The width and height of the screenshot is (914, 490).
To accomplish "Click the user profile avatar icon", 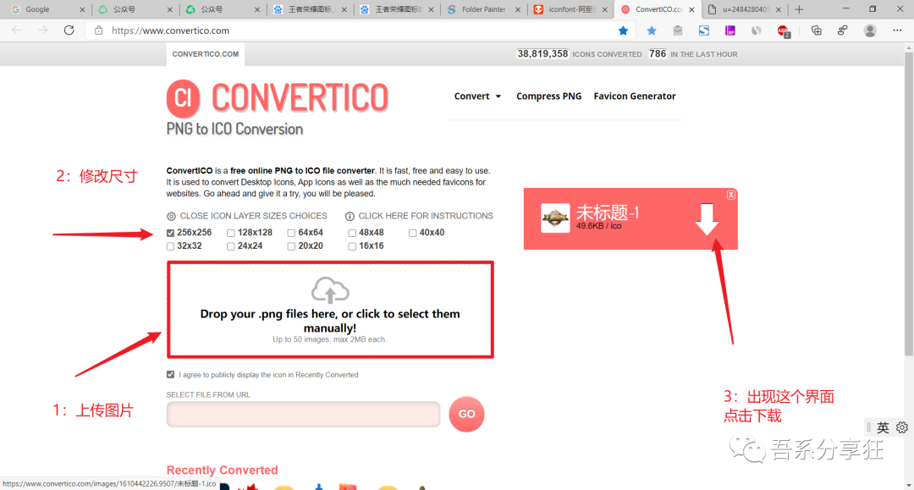I will coord(870,30).
